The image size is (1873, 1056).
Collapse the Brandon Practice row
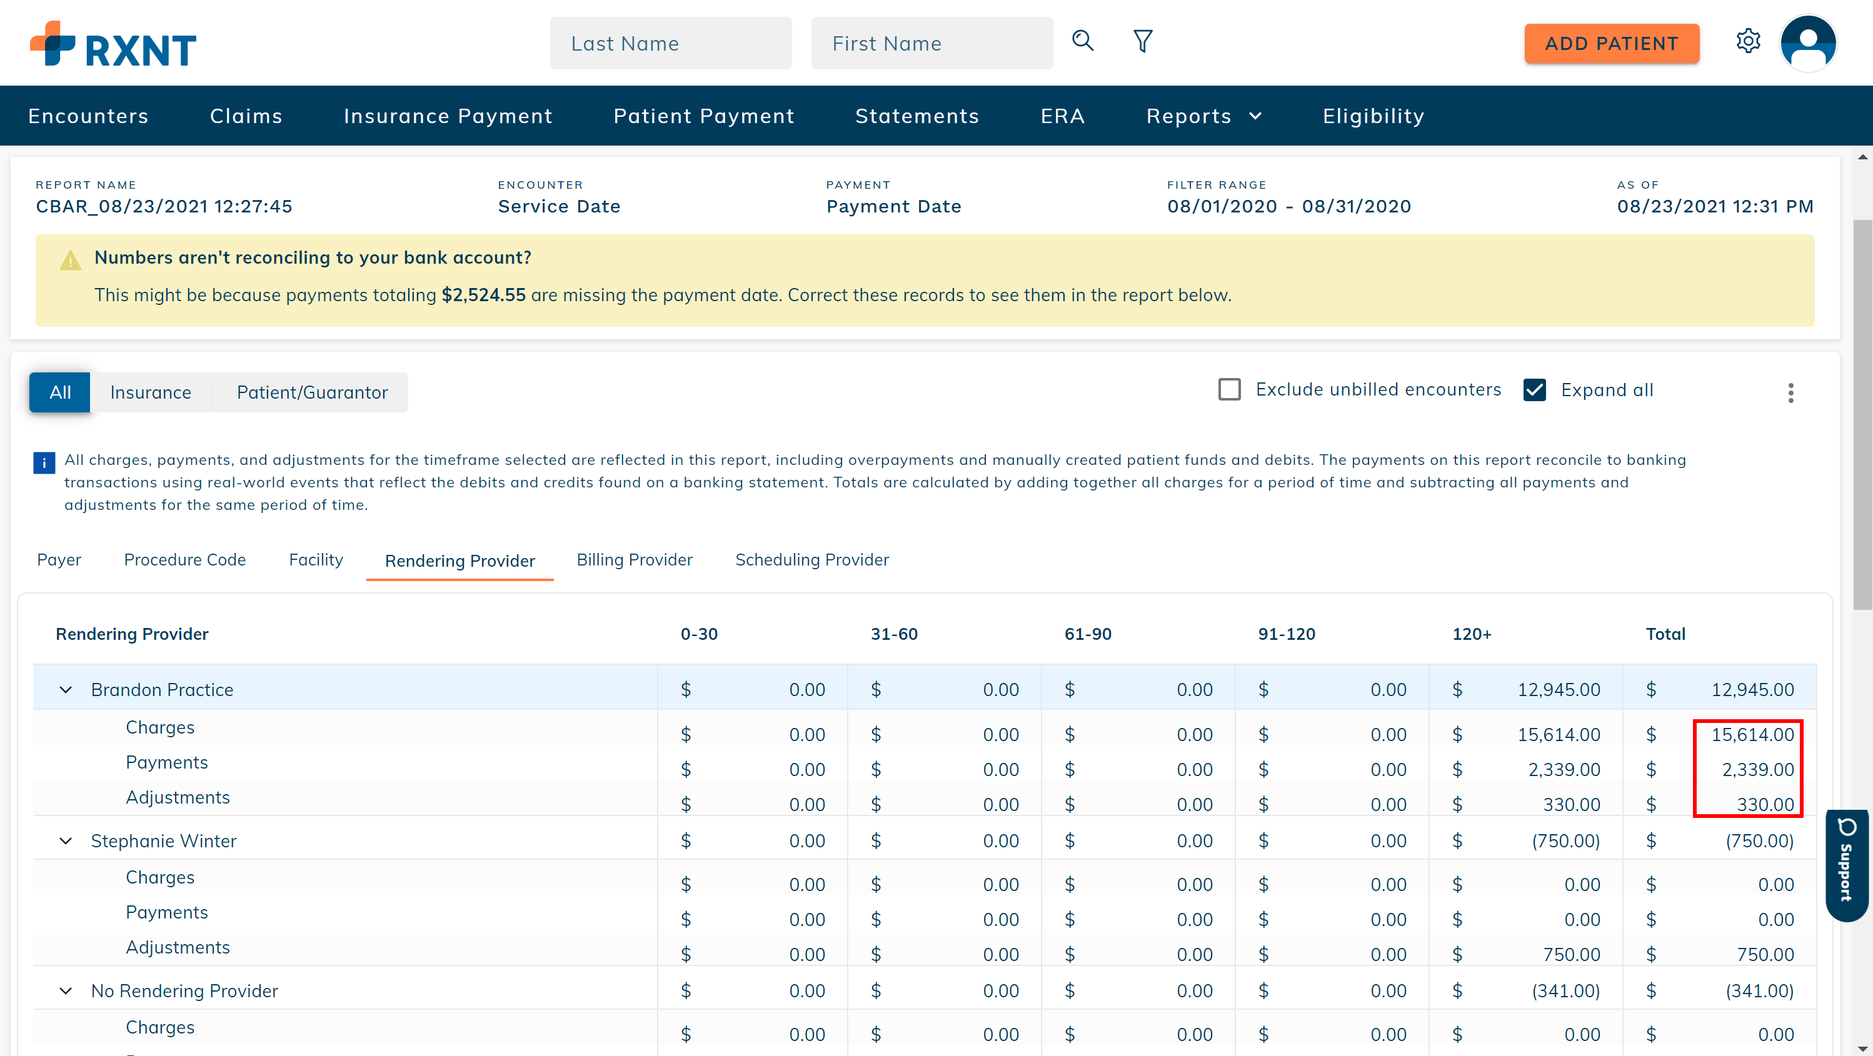[x=66, y=690]
